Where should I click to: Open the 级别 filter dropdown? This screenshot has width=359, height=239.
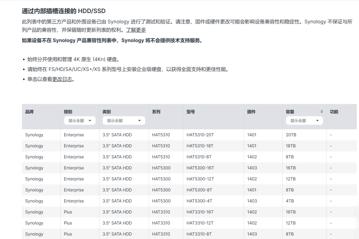tap(80, 121)
